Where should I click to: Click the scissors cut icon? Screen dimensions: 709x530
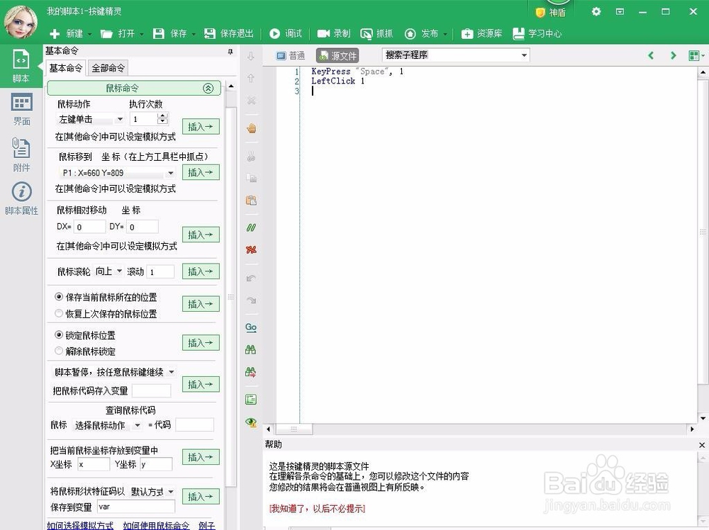point(251,157)
